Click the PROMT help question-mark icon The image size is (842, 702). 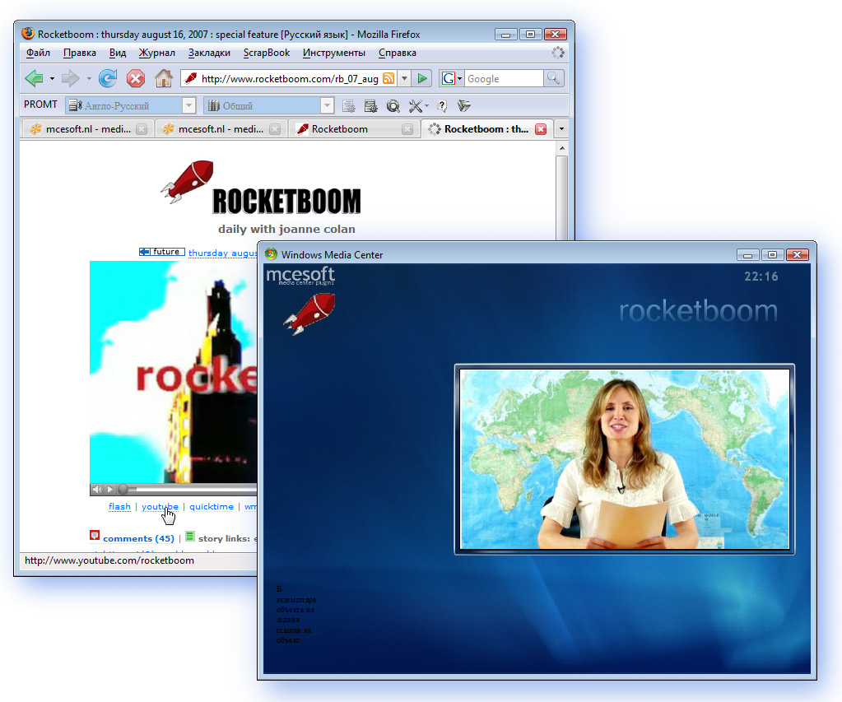point(442,106)
